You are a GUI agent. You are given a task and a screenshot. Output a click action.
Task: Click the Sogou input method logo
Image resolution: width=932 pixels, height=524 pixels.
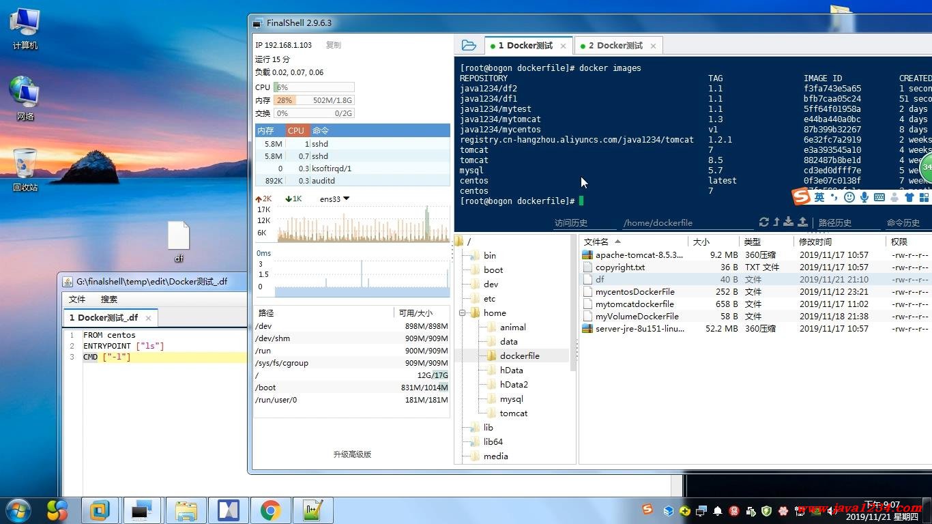click(x=801, y=197)
